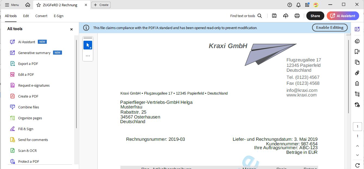
Task: Click the quick toolbar drag handle
Action: (x=88, y=38)
